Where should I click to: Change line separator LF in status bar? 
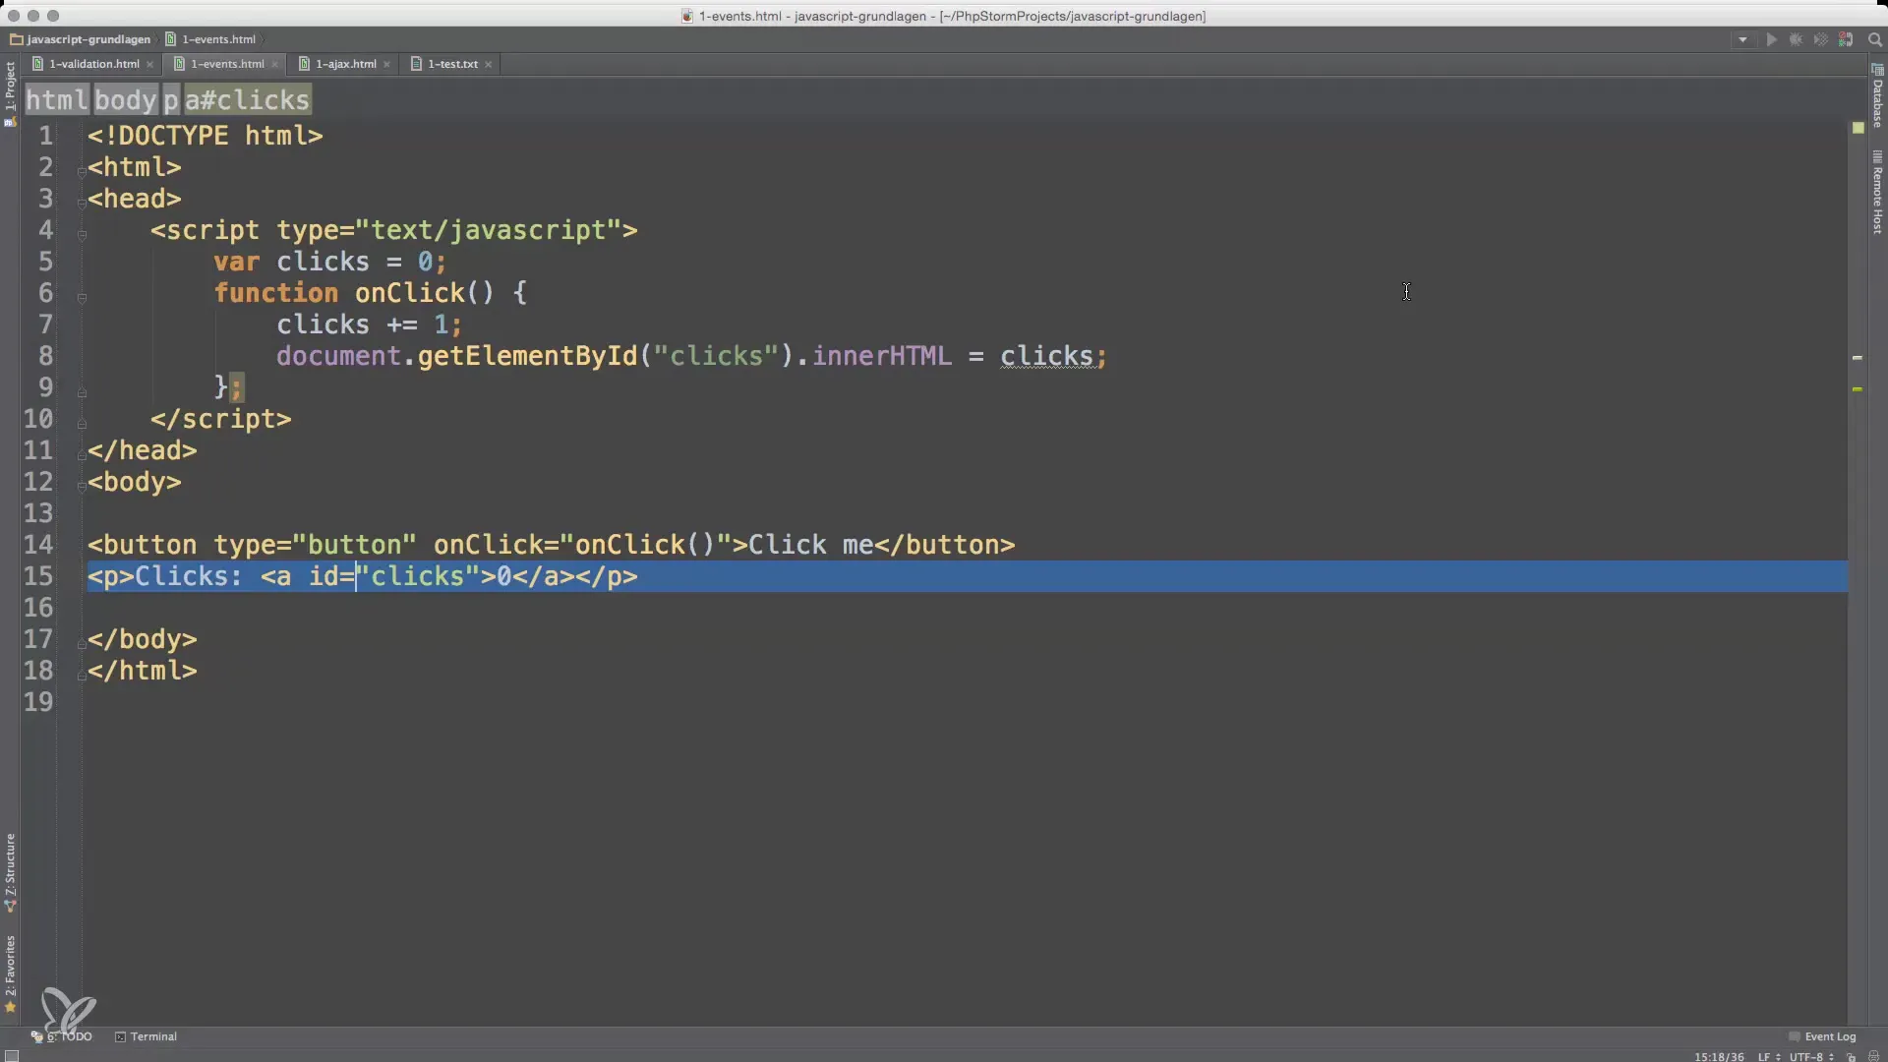tap(1769, 1057)
